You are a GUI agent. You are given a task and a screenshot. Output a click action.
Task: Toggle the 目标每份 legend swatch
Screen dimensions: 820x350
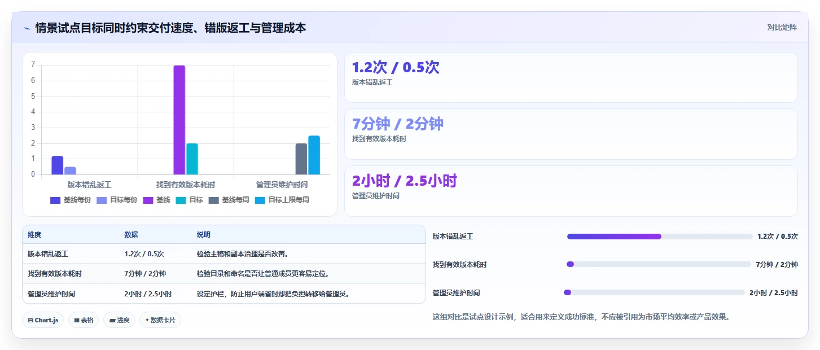(x=102, y=200)
